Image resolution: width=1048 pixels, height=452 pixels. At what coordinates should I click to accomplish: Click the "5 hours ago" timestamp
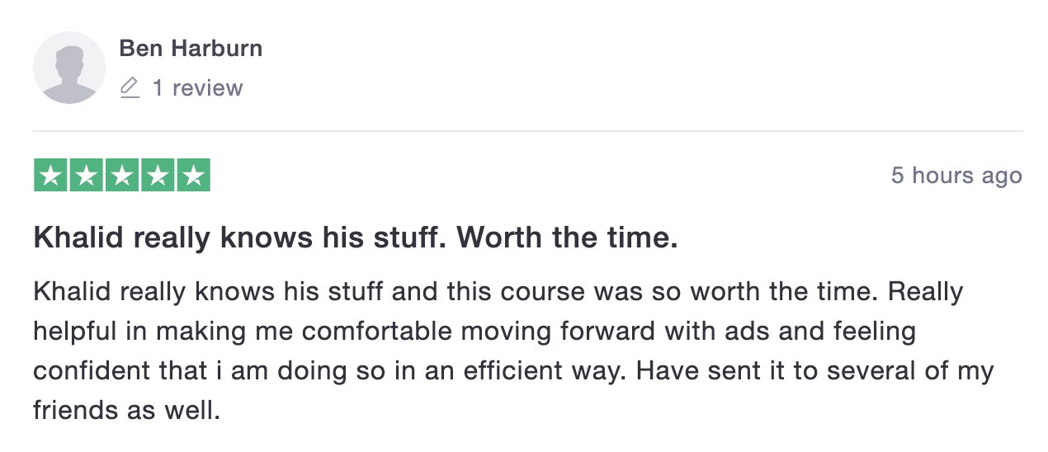(x=956, y=176)
